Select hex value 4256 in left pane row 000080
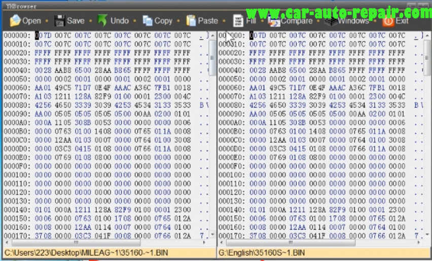 (x=43, y=105)
